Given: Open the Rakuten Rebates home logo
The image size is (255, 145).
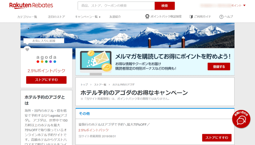Looking at the screenshot, I should (31, 5).
